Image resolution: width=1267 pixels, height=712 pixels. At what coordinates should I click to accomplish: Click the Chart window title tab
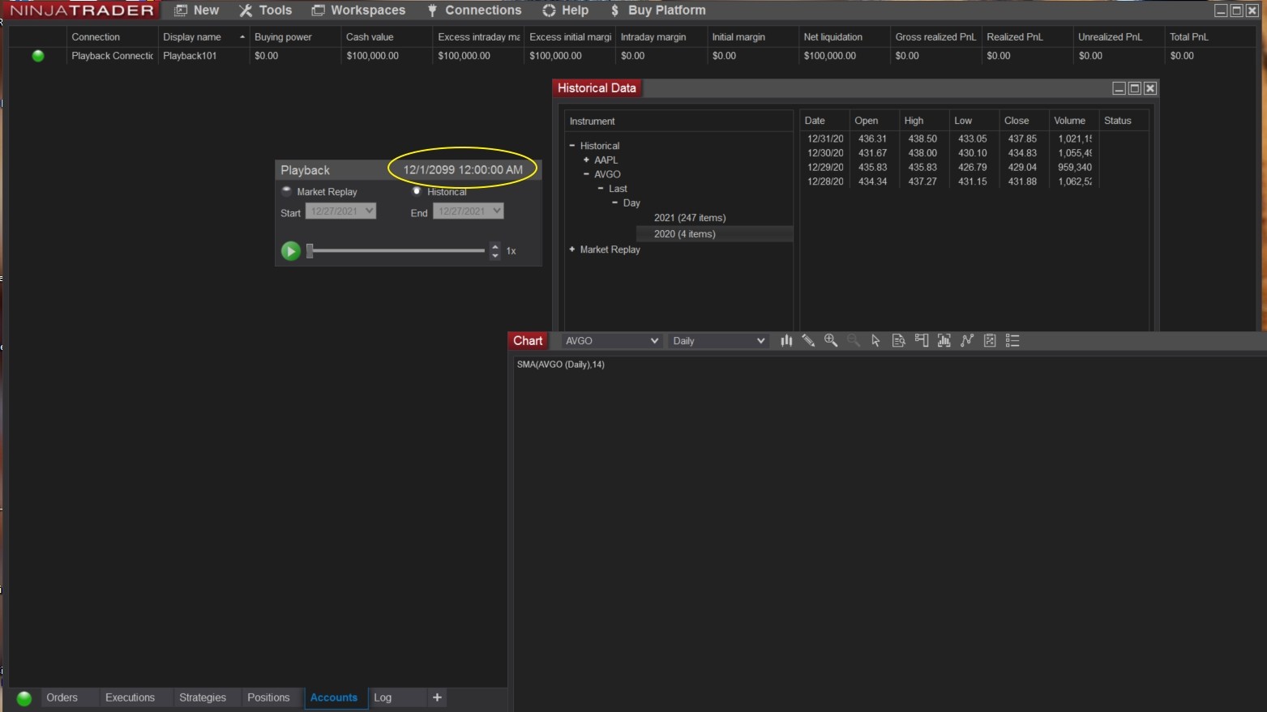[528, 341]
